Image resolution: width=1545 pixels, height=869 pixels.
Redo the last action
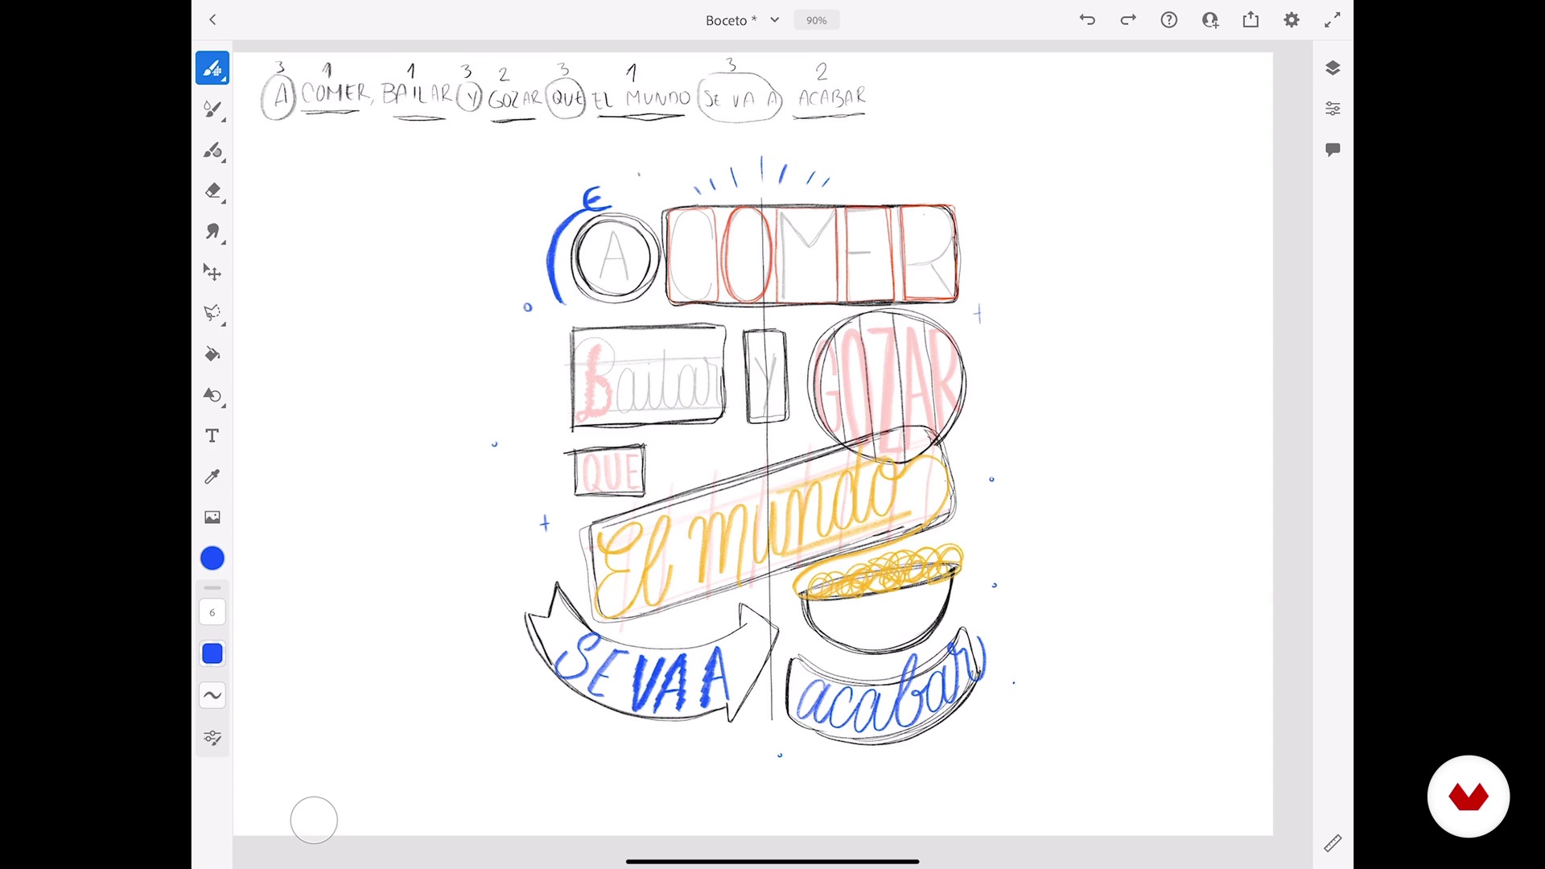[1128, 20]
